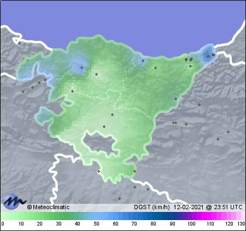
Task: Click the 50 value on the legend scale
Action: coord(96,223)
